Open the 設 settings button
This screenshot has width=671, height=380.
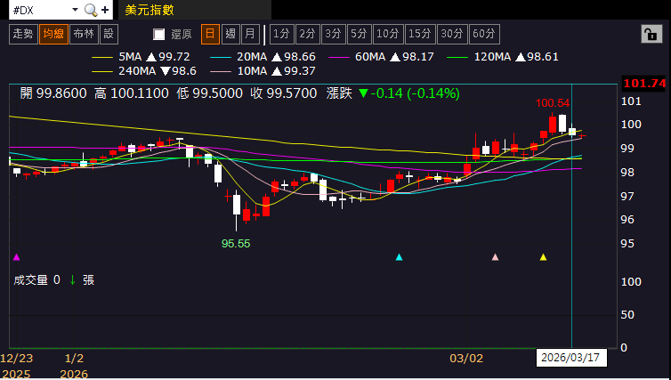pyautogui.click(x=109, y=34)
